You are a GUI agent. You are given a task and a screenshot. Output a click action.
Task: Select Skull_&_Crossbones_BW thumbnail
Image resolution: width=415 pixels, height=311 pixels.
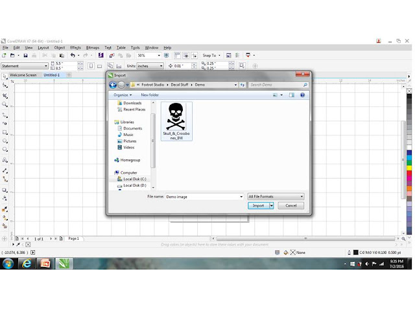[176, 121]
